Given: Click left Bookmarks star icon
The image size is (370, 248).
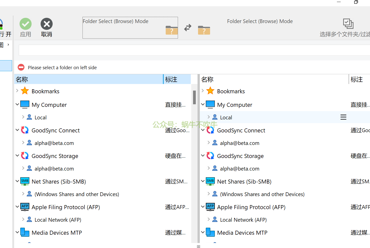Looking at the screenshot, I should [x=25, y=91].
